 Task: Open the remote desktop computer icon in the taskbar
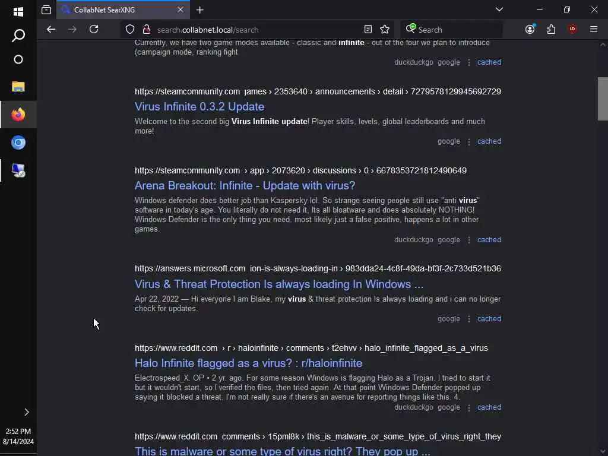click(x=18, y=170)
